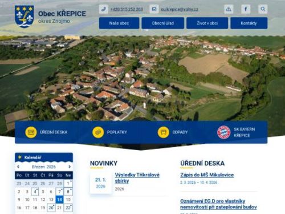The width and height of the screenshot is (285, 214).
Task: Open the POPLATKY quick link text
Action: [x=117, y=132]
